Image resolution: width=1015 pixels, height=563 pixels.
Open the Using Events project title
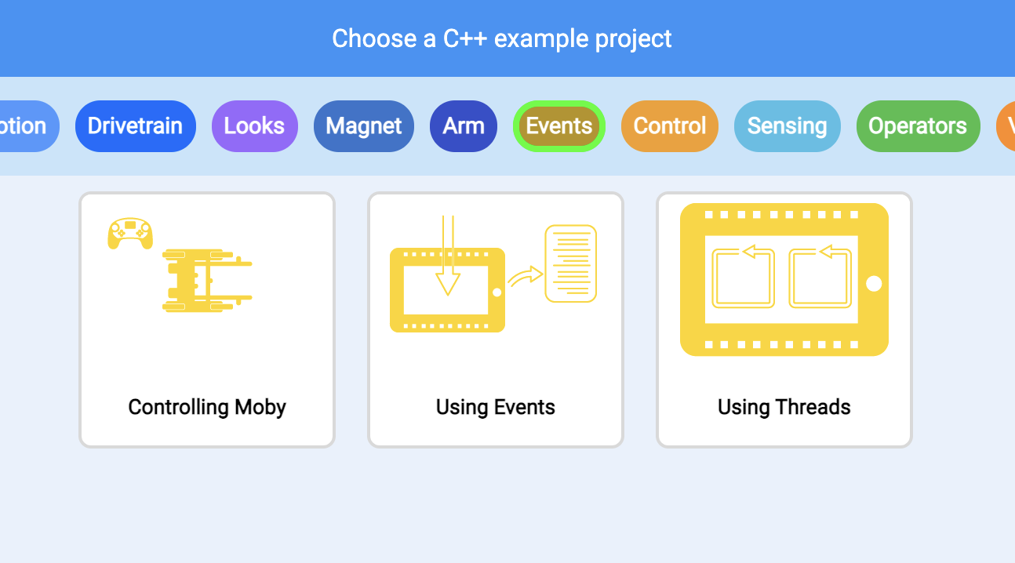pyautogui.click(x=496, y=407)
